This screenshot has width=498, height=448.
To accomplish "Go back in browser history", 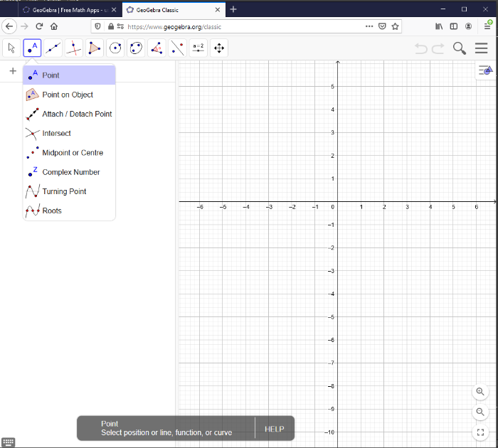I will pyautogui.click(x=9, y=26).
